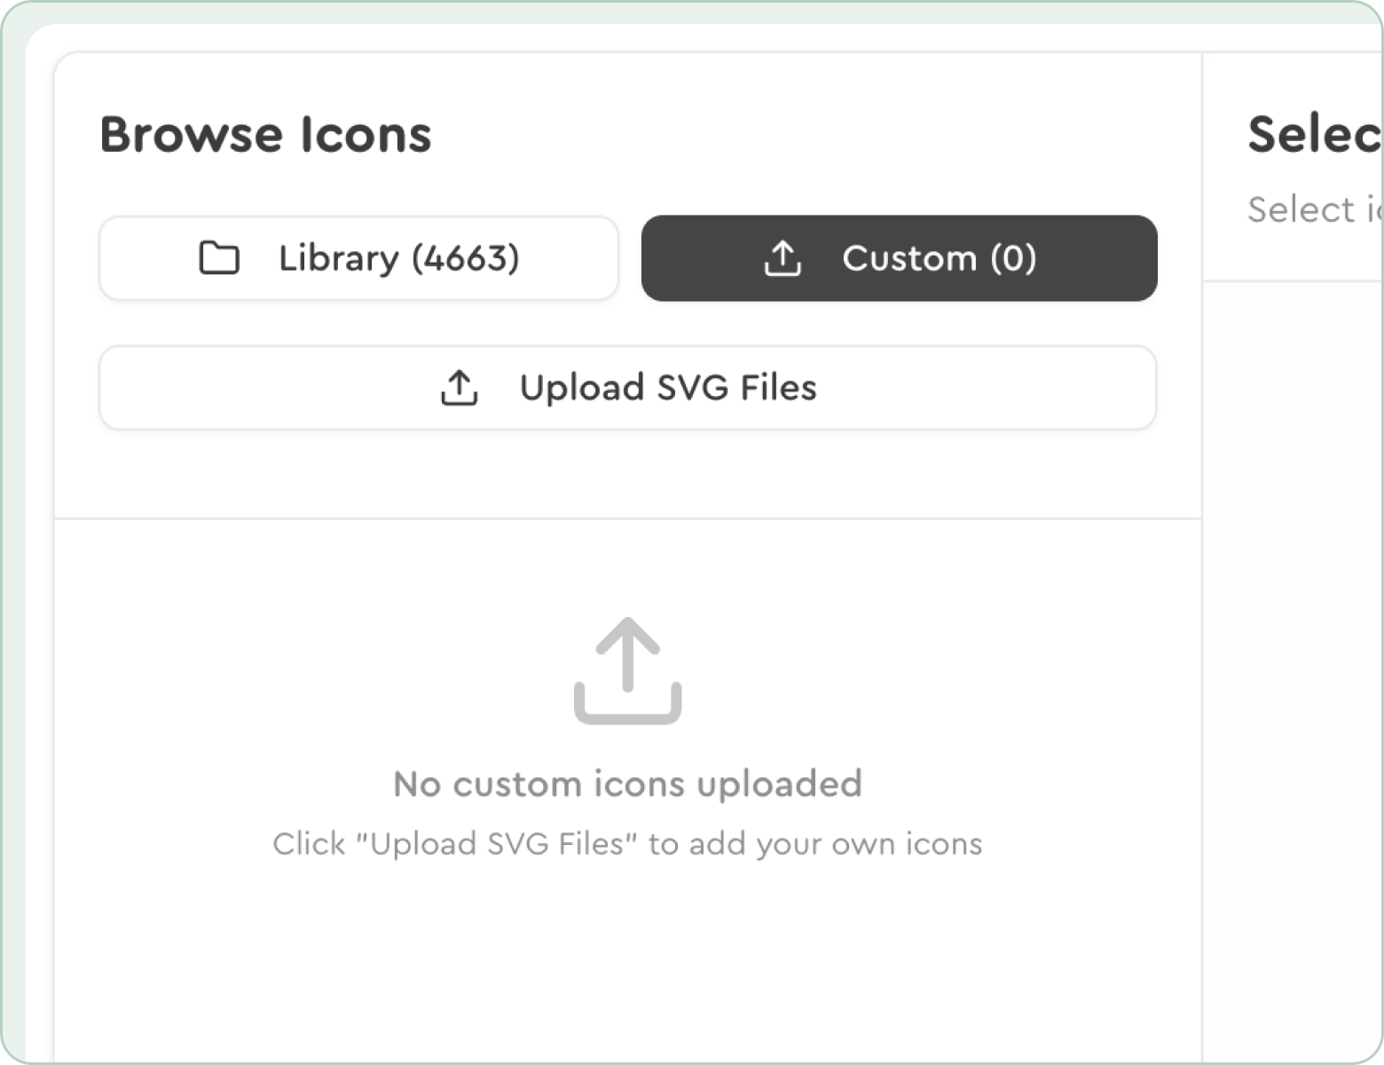Click the upload arrow icon beside Upload SVG Files
1384x1065 pixels.
coord(459,388)
